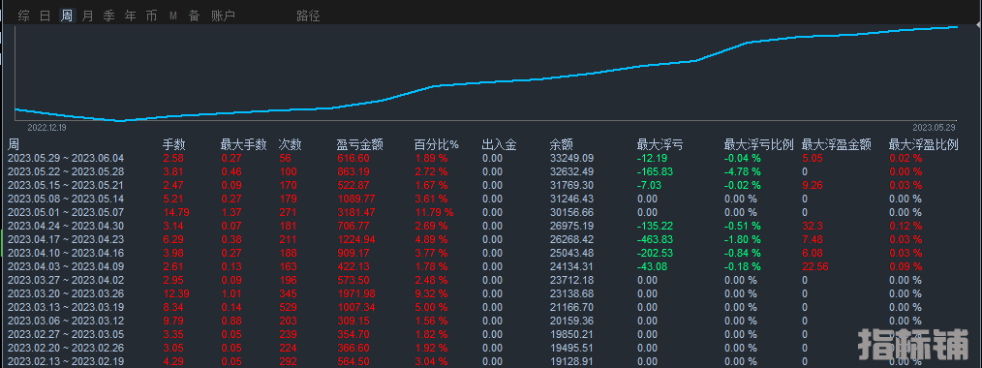982x368 pixels.
Task: Click the 周 column header
Action: tap(14, 144)
